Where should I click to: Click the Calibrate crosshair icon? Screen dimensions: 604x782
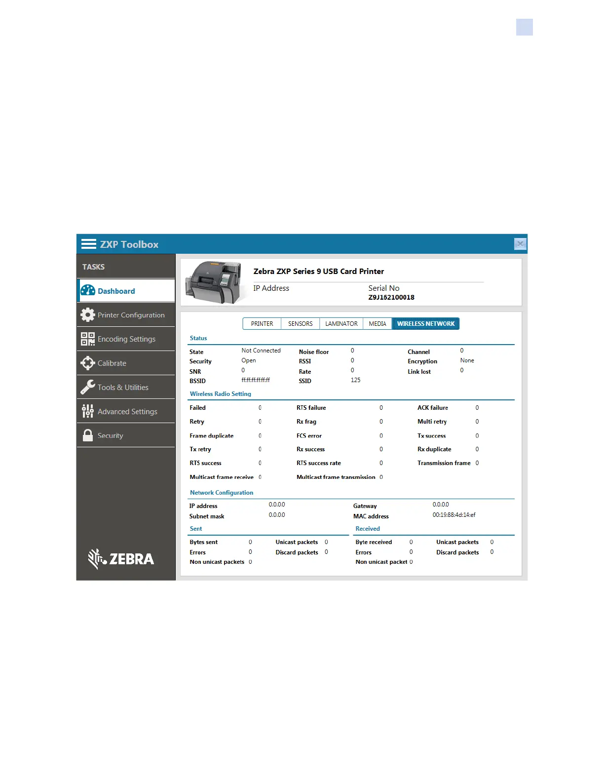pyautogui.click(x=88, y=363)
